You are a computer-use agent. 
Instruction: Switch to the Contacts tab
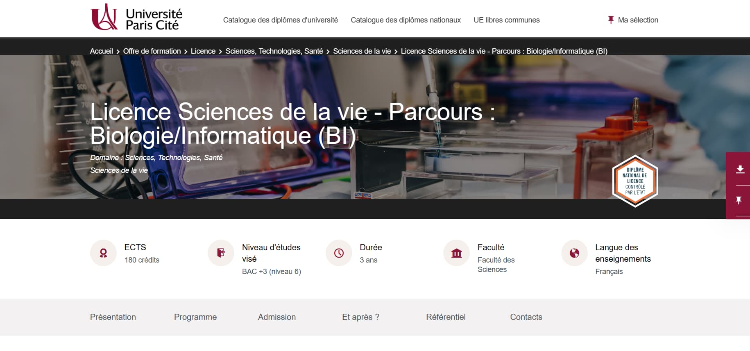click(526, 317)
